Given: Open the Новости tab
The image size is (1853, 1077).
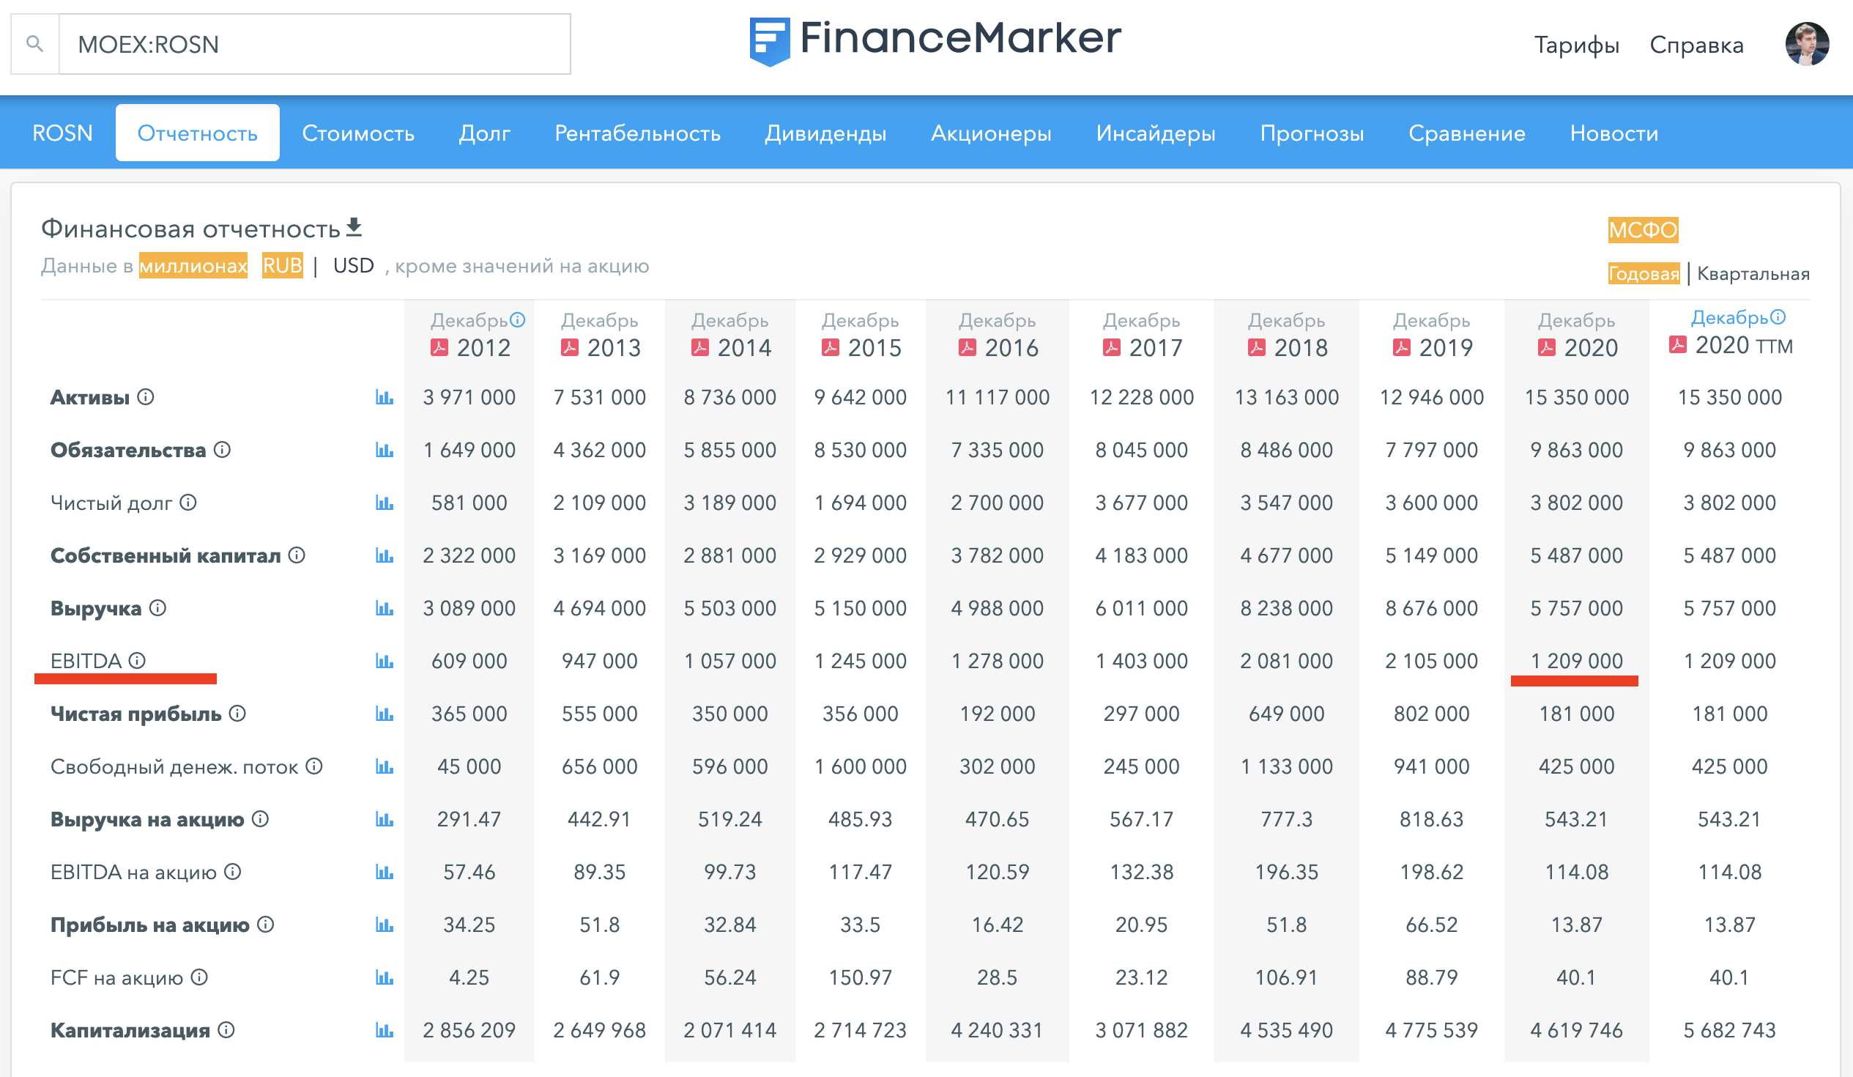Looking at the screenshot, I should point(1614,133).
